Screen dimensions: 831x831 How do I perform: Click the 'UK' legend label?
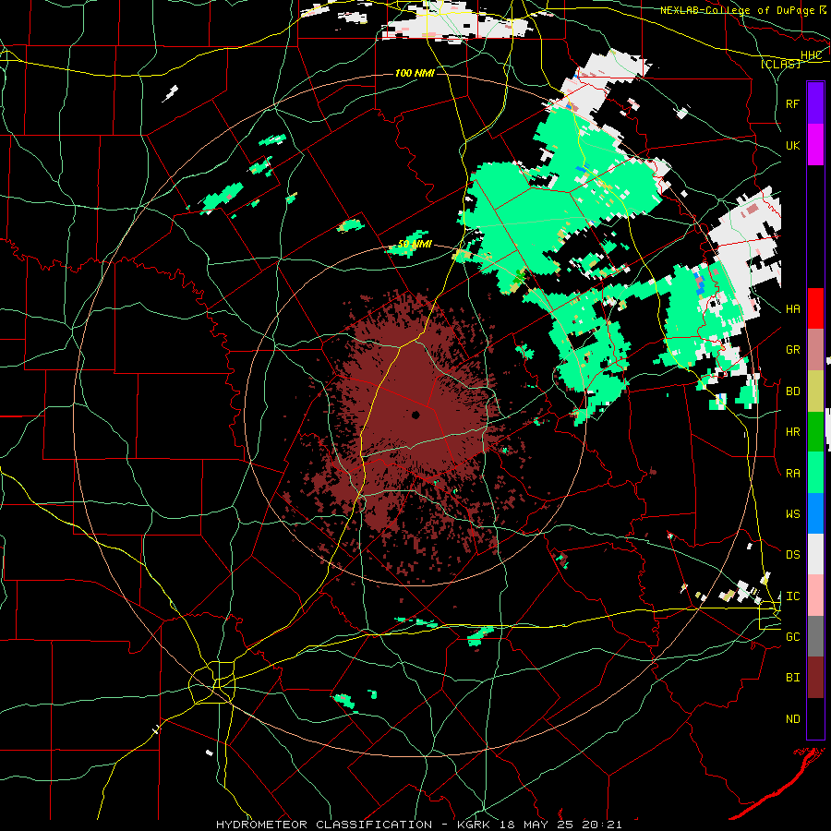[792, 145]
